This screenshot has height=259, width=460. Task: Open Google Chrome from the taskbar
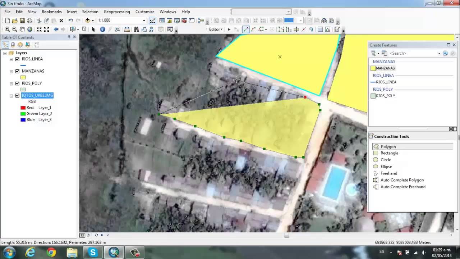[x=51, y=253]
